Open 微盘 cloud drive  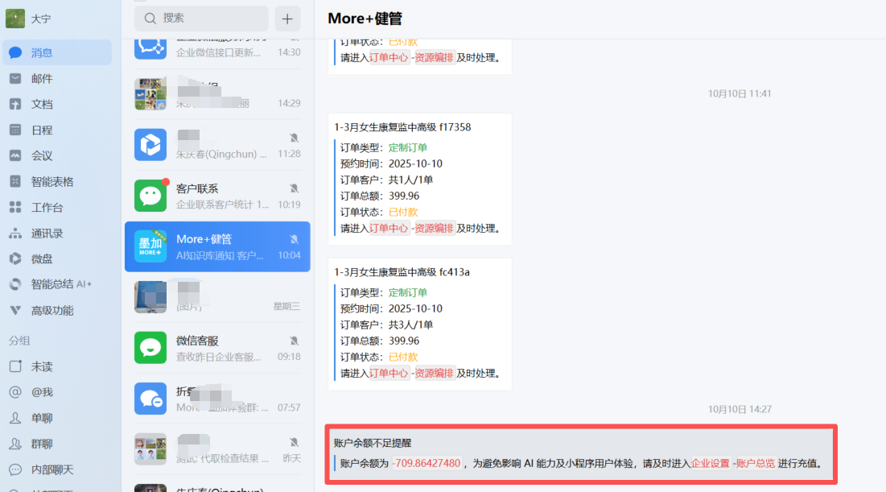(x=42, y=258)
